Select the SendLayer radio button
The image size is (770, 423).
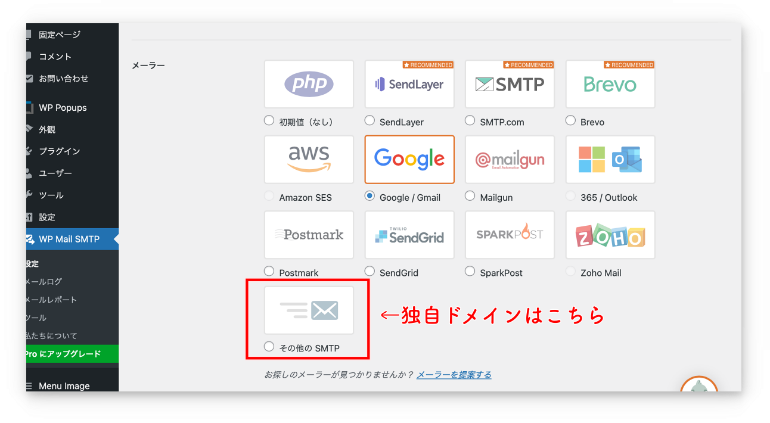pos(370,120)
